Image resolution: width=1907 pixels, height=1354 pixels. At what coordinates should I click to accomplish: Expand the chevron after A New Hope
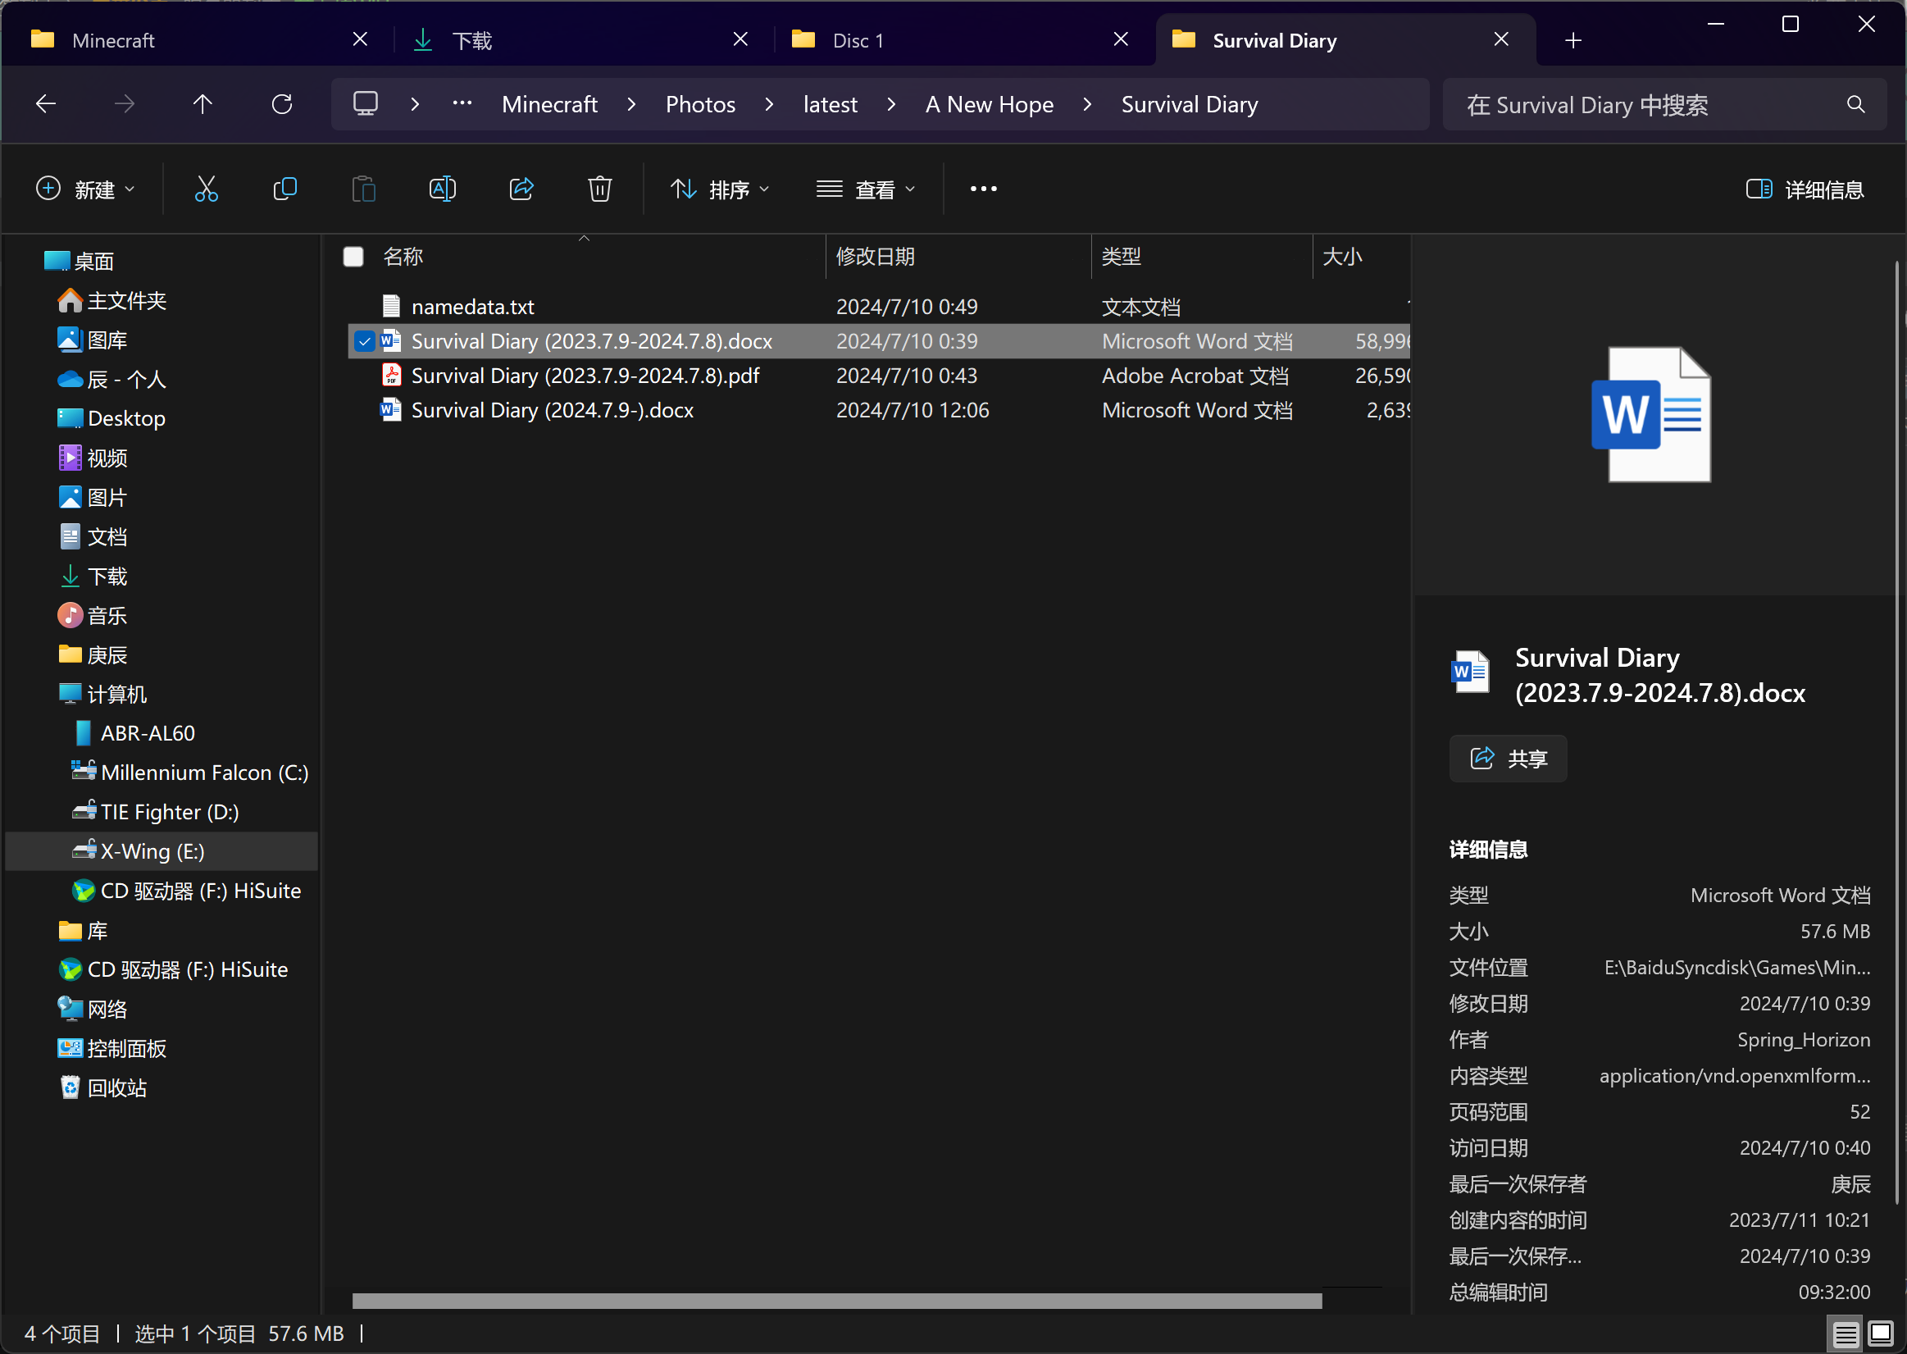click(x=1087, y=104)
